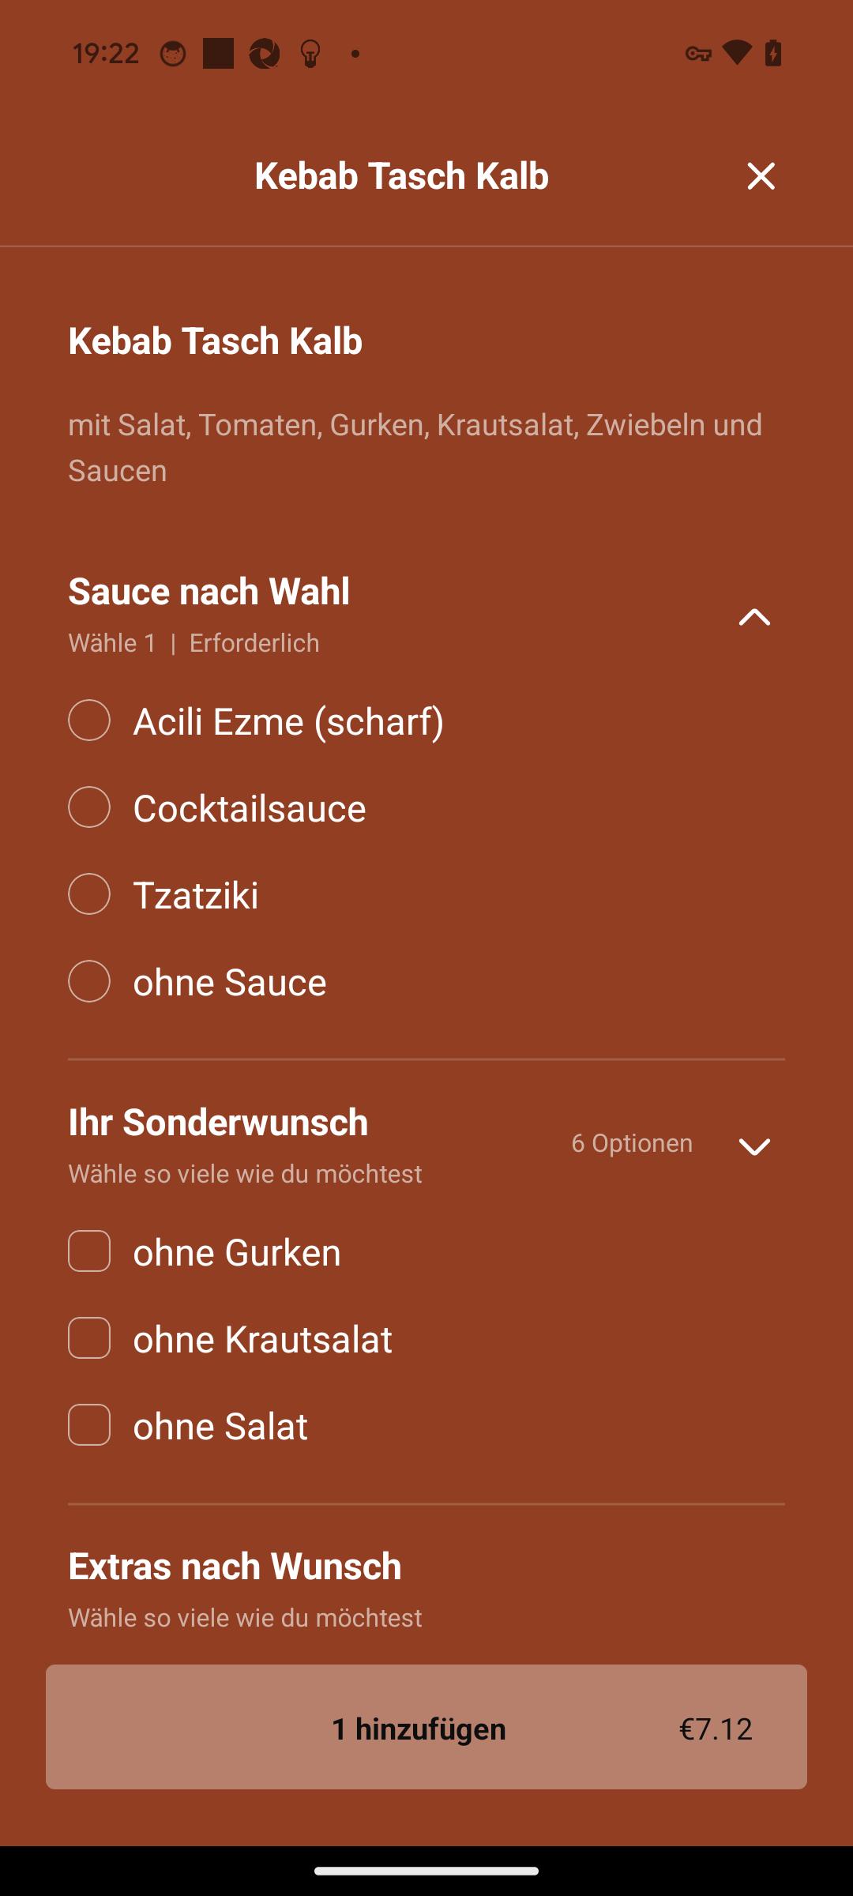Tap the swirl app notification icon
The height and width of the screenshot is (1896, 853).
(x=265, y=54)
